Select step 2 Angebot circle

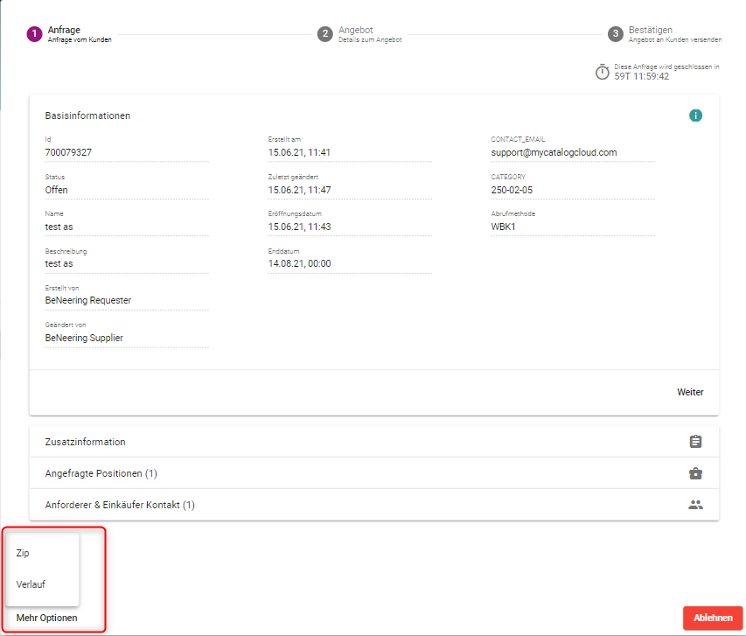[x=324, y=34]
